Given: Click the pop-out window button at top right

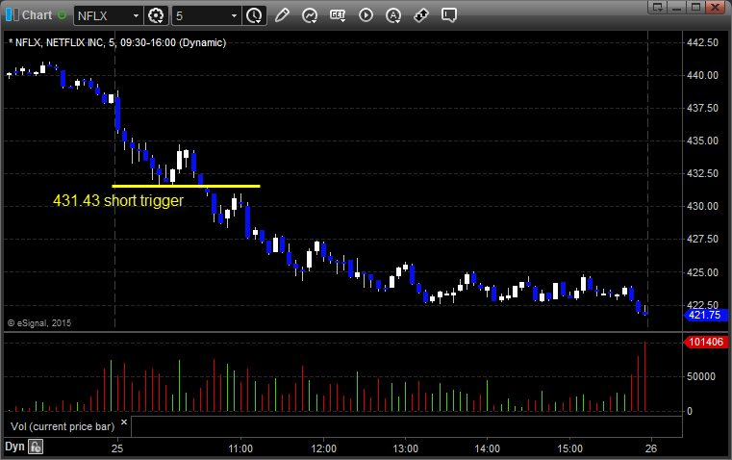Looking at the screenshot, I should pyautogui.click(x=658, y=7).
